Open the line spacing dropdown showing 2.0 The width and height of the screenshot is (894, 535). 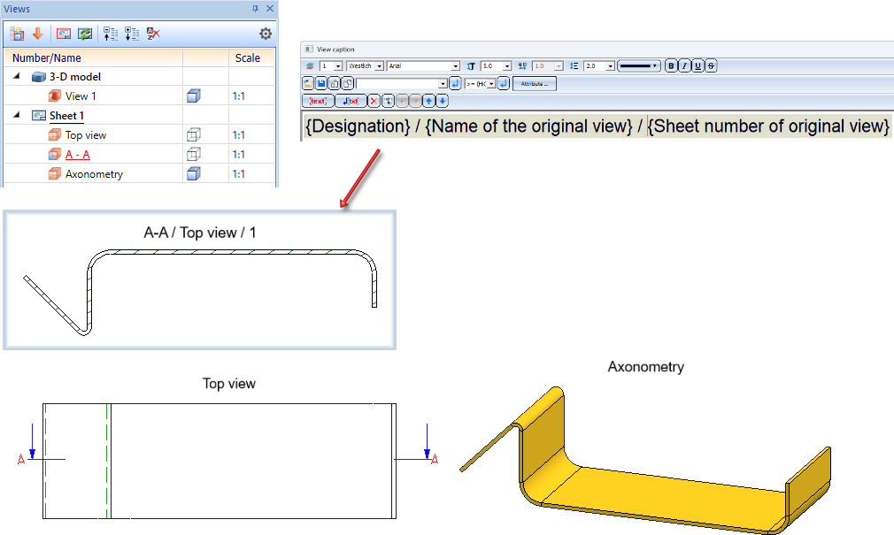click(610, 66)
